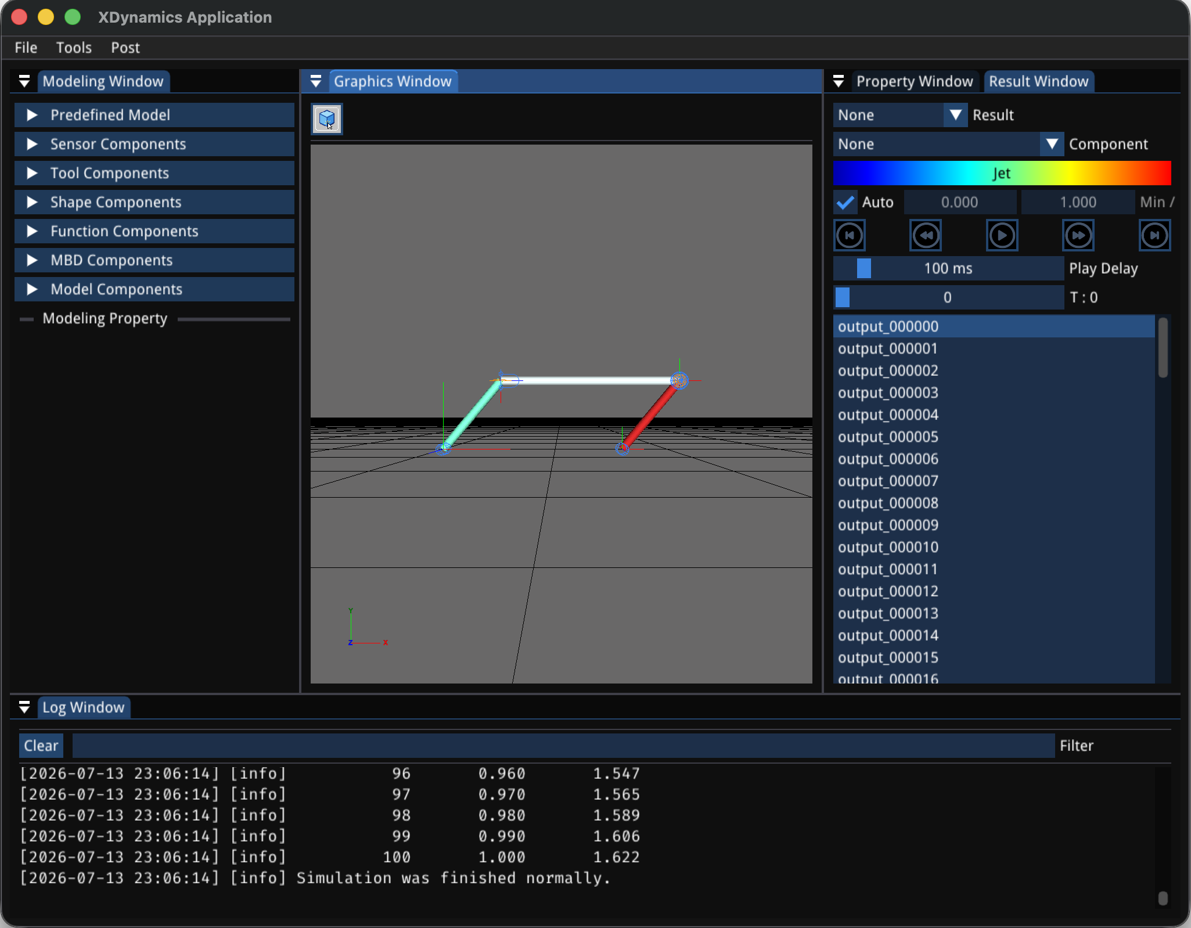
Task: Jump to last frame playback button
Action: (x=1154, y=235)
